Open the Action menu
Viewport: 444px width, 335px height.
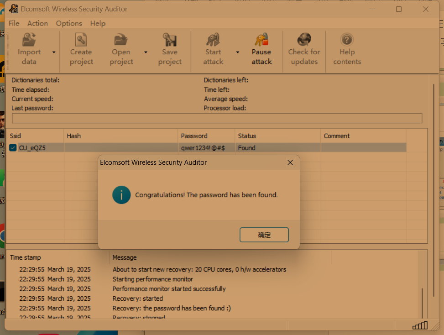pos(38,23)
